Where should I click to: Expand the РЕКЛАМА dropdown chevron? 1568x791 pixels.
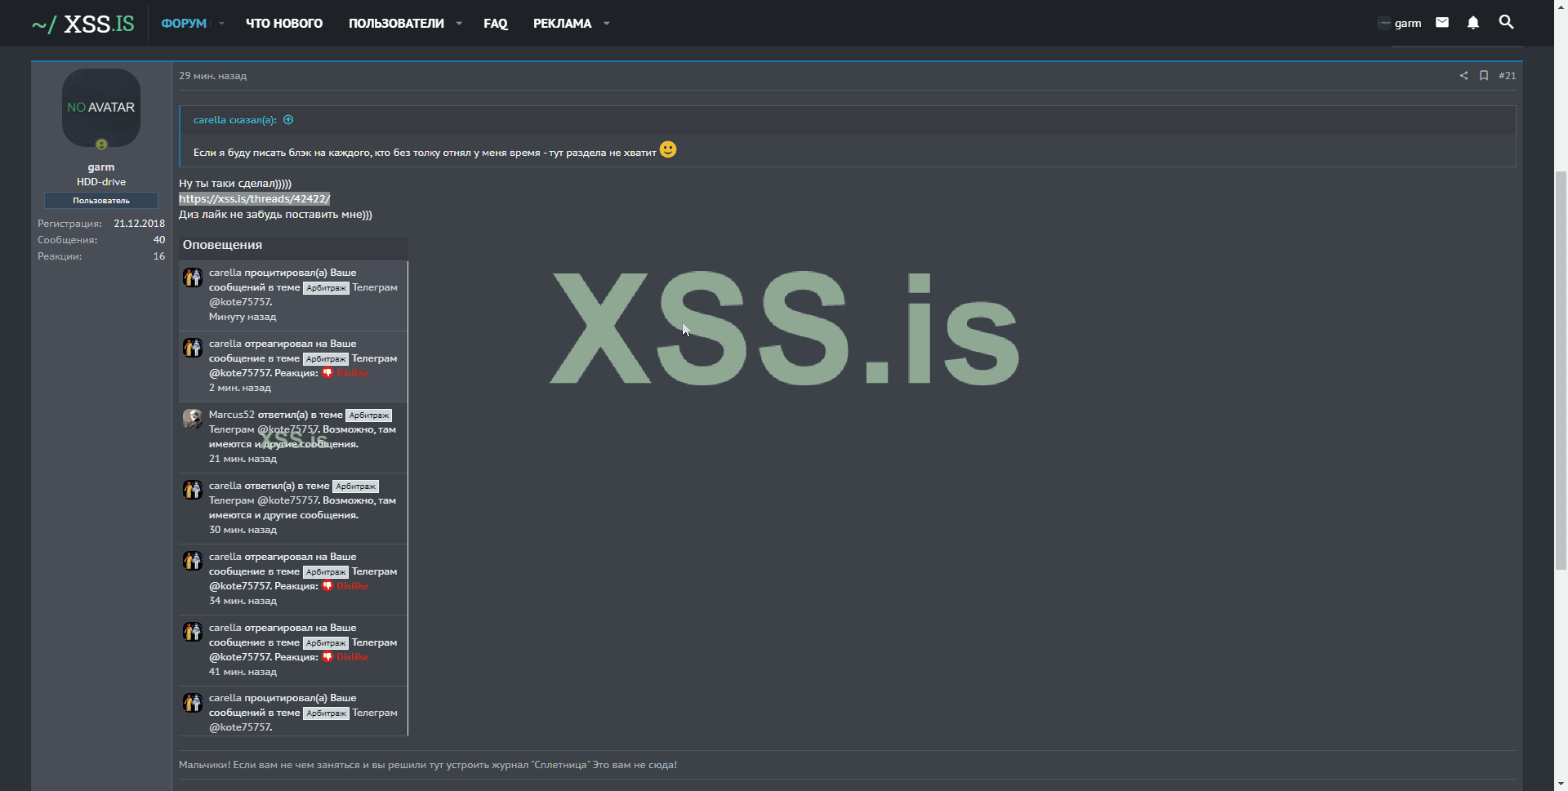click(606, 24)
